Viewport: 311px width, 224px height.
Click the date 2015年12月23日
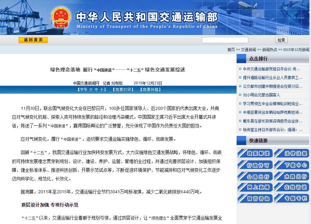tap(148, 83)
